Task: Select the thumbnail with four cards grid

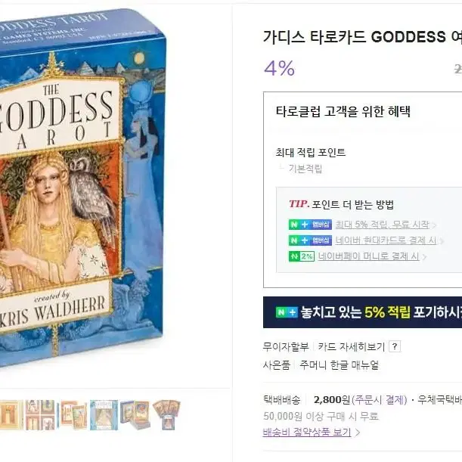Action: (x=40, y=414)
